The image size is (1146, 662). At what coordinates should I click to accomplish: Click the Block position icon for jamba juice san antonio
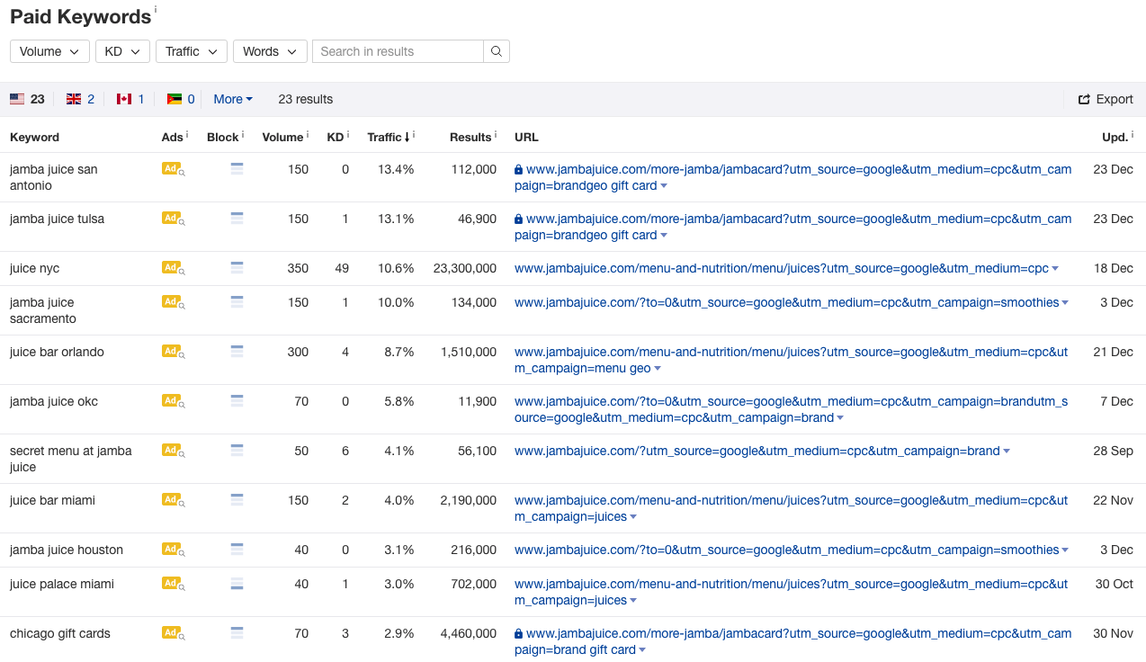coord(237,169)
